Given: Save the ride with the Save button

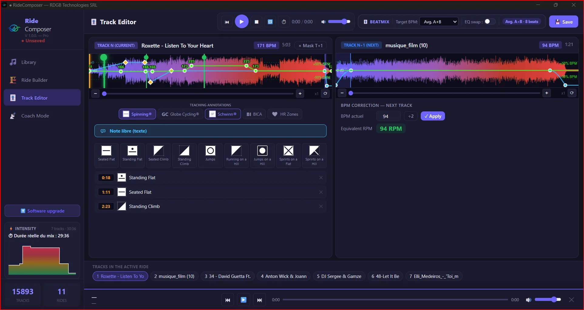Looking at the screenshot, I should pyautogui.click(x=564, y=22).
